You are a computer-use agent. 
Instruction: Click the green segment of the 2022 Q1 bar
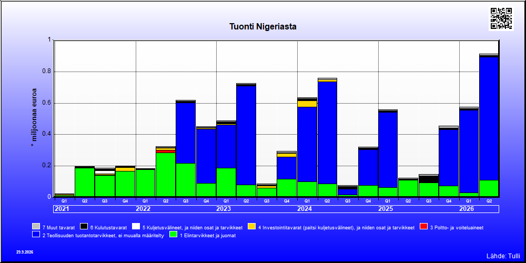point(145,183)
